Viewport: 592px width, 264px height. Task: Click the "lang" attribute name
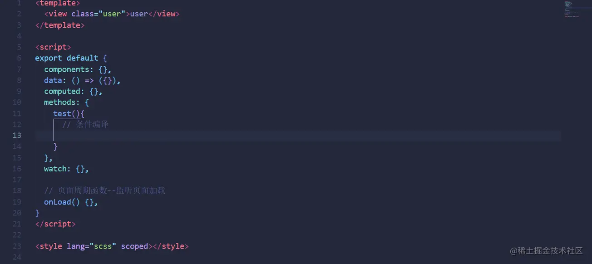click(75, 246)
